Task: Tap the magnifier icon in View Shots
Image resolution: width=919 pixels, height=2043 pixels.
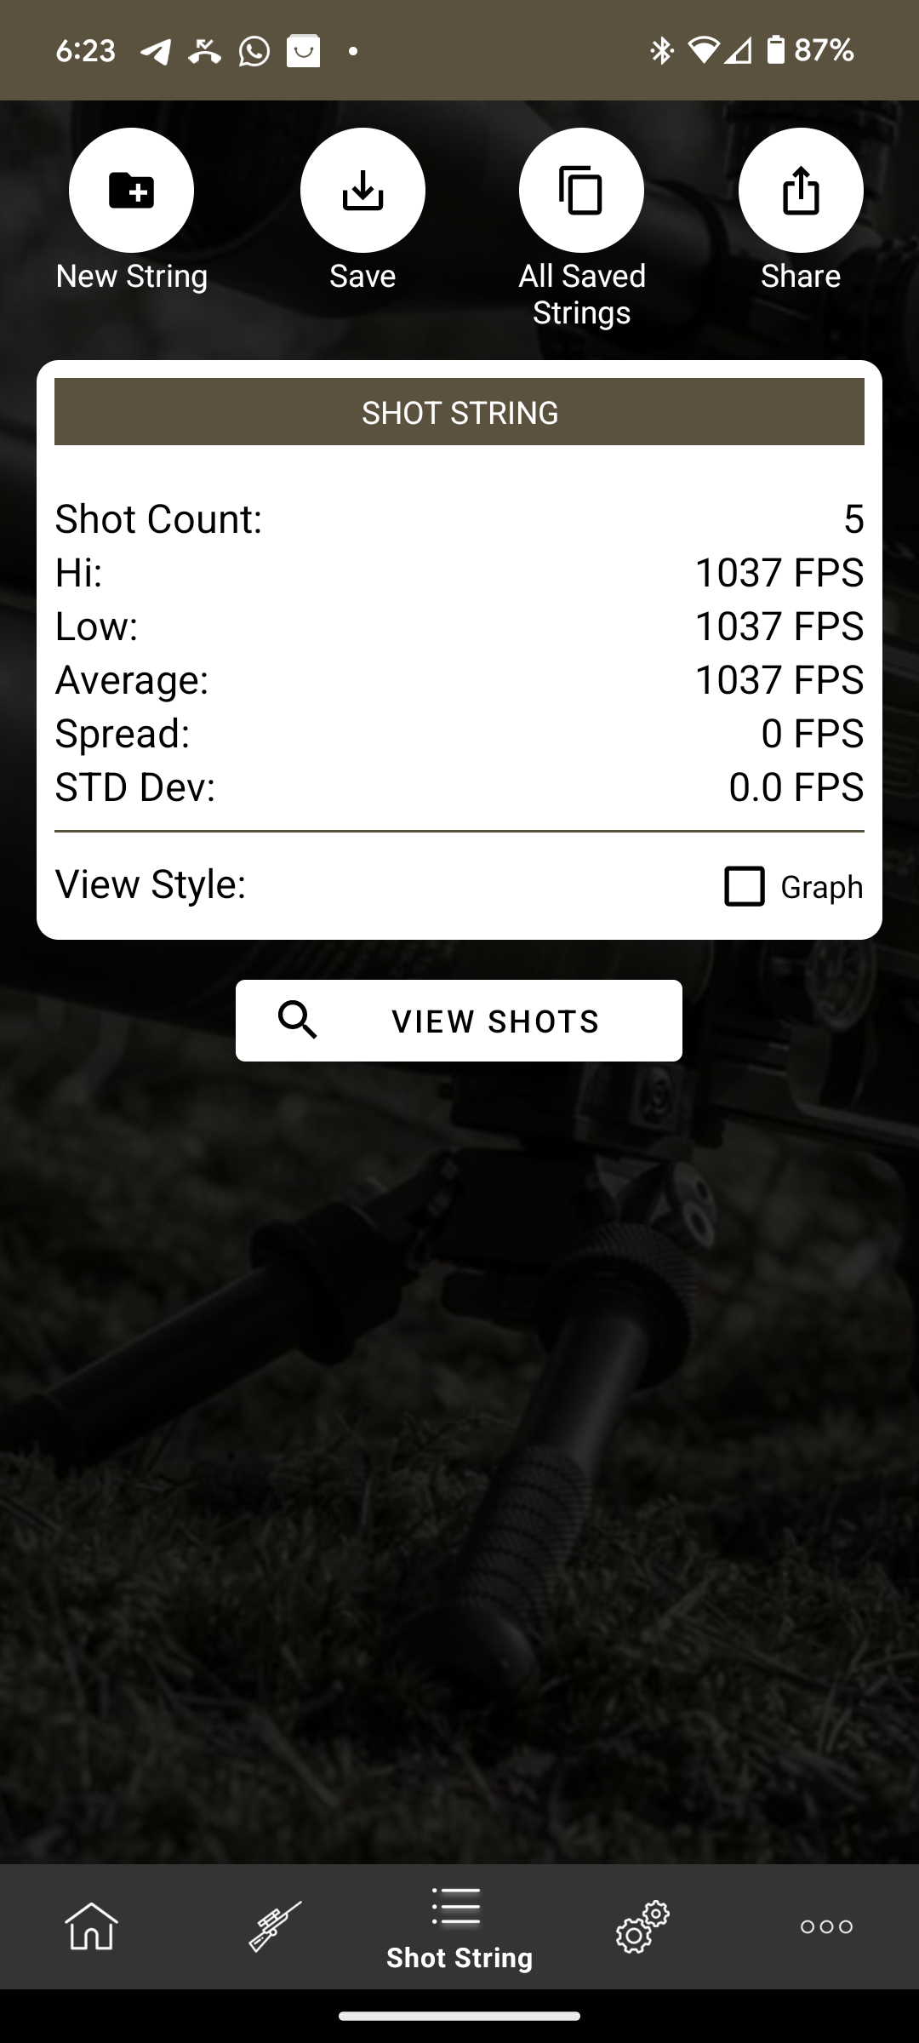Action: 298,1020
